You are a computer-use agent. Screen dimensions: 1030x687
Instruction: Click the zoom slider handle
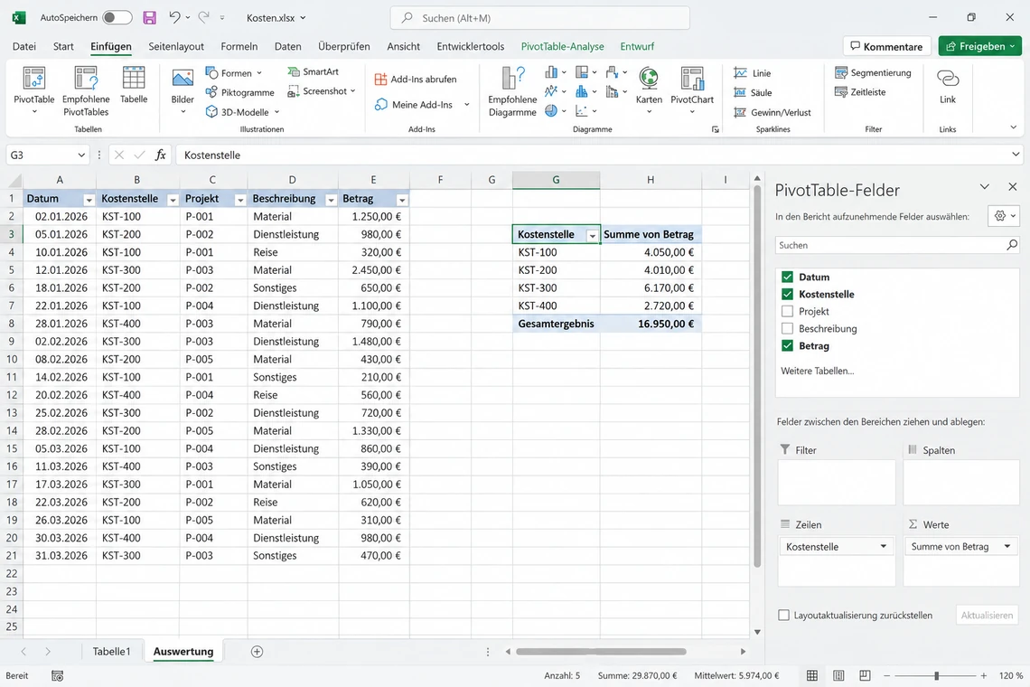[x=937, y=676]
